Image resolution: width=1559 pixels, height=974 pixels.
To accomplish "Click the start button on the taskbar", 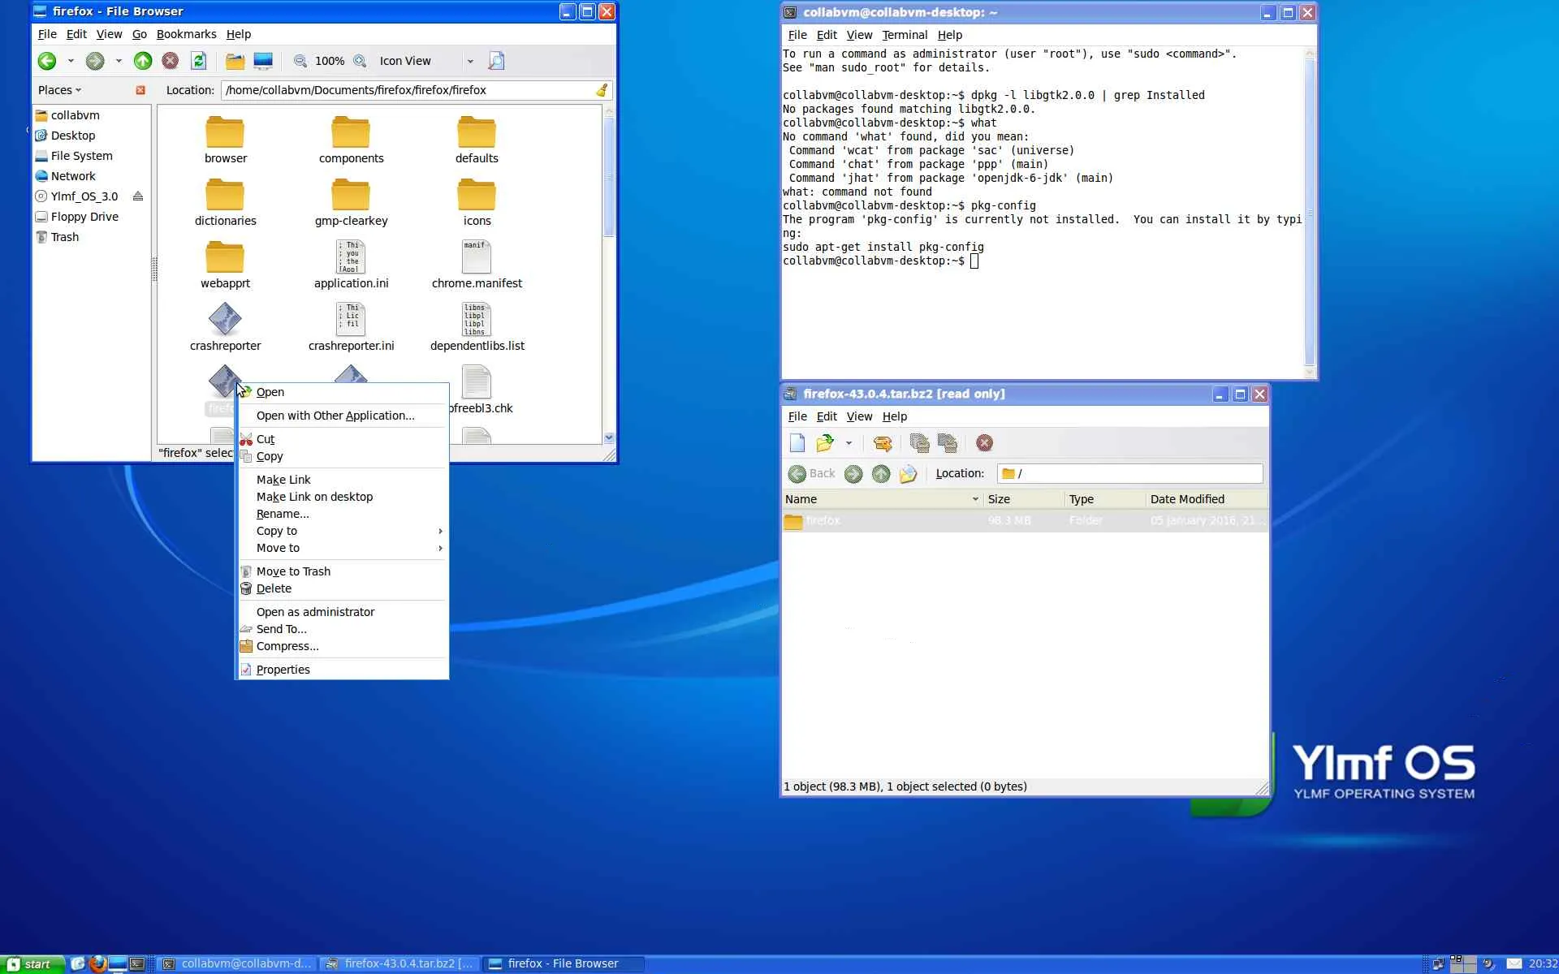I will coord(29,964).
